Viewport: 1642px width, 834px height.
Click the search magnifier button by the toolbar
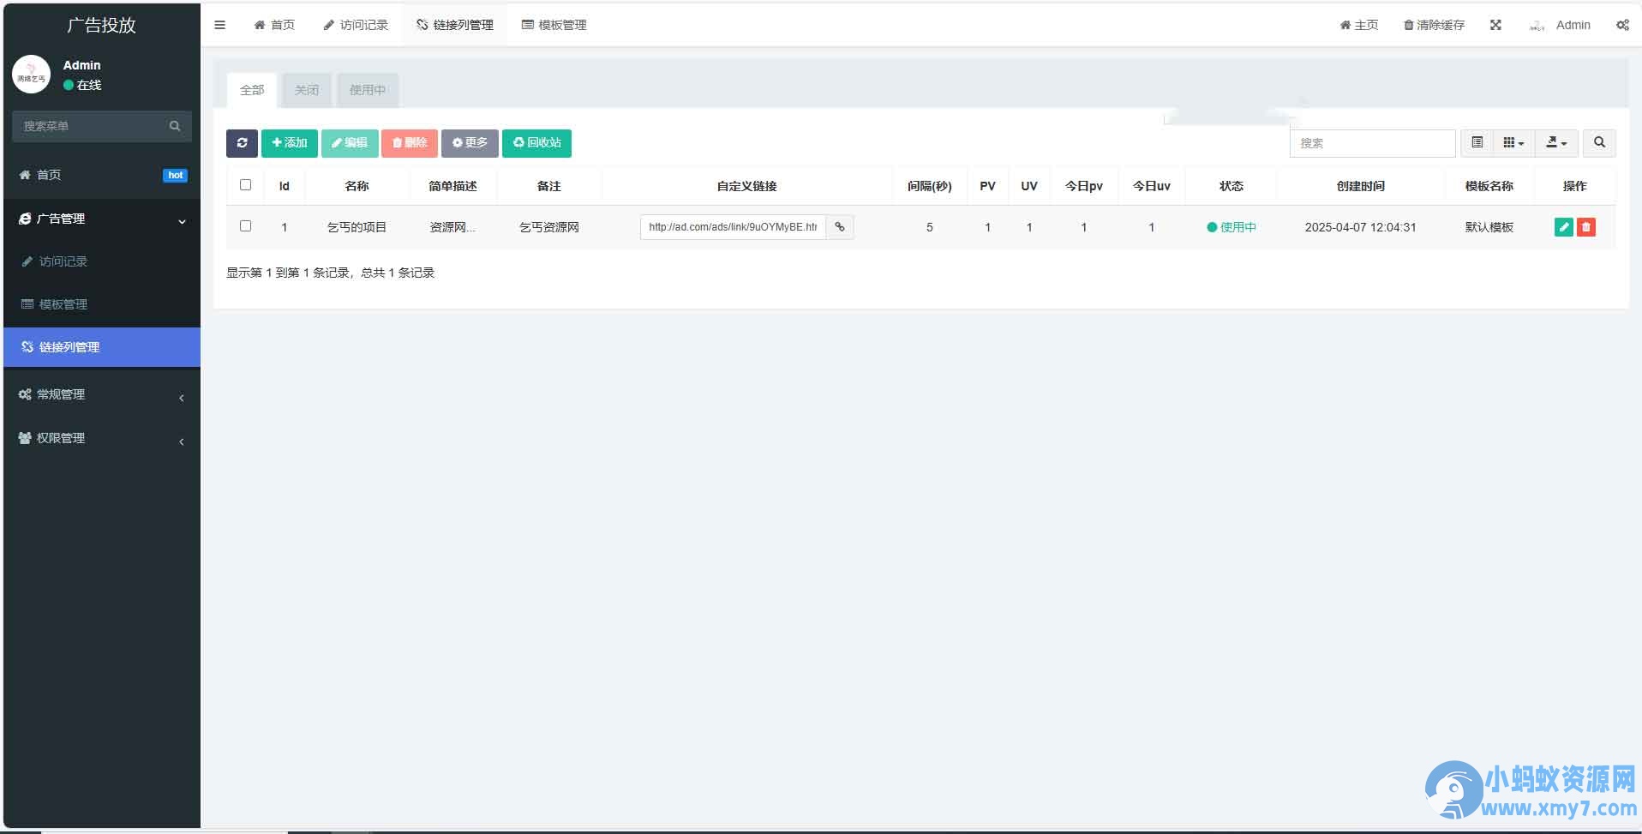coord(1599,143)
